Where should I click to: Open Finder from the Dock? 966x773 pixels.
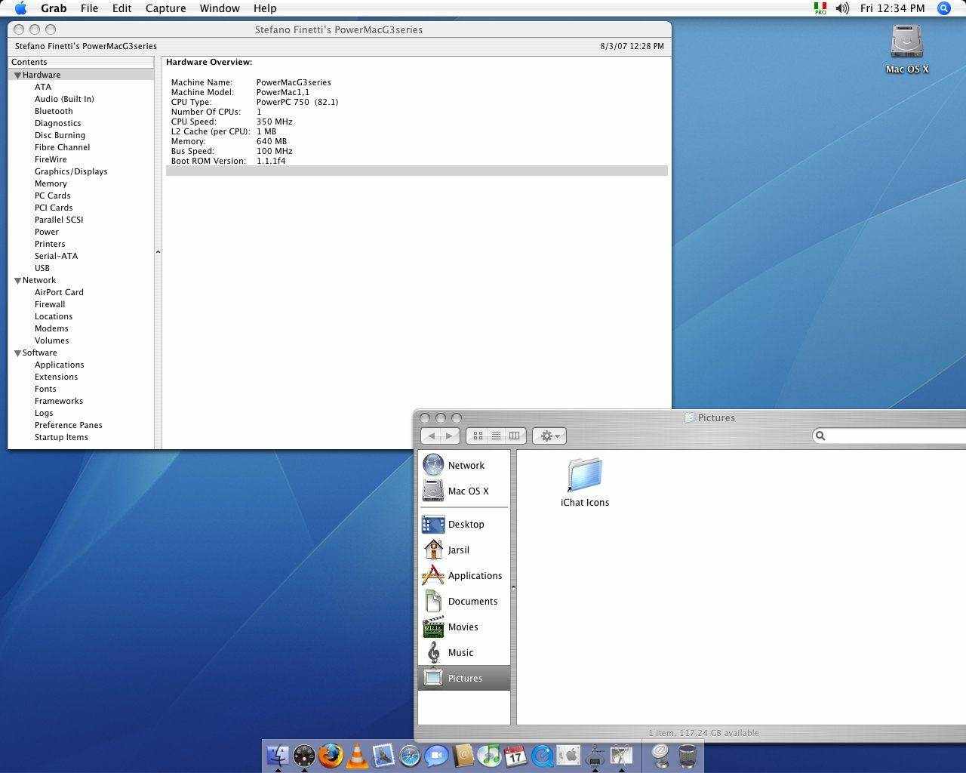click(x=278, y=755)
